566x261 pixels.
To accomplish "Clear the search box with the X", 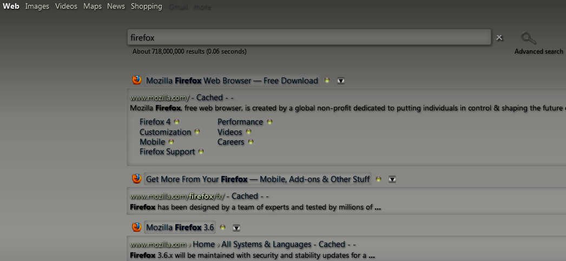I will 499,37.
